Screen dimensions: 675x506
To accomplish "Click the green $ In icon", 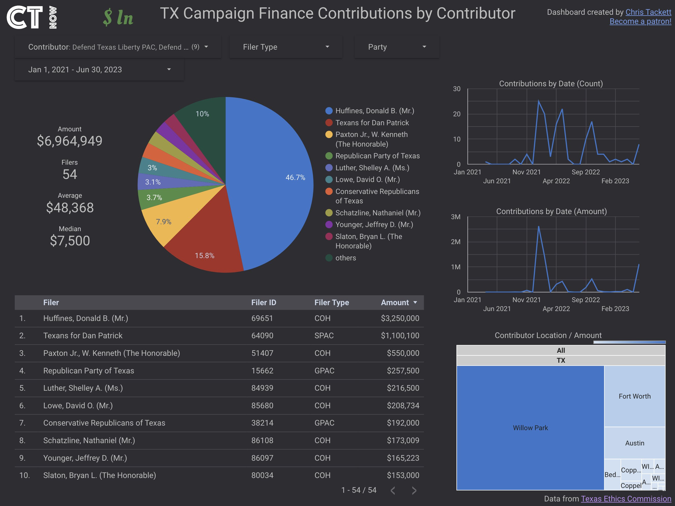I will (x=118, y=17).
